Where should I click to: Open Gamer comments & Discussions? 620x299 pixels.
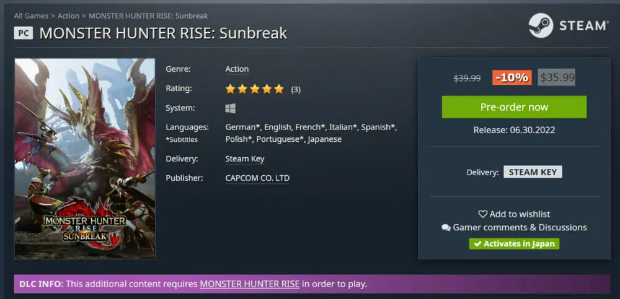[x=520, y=227]
